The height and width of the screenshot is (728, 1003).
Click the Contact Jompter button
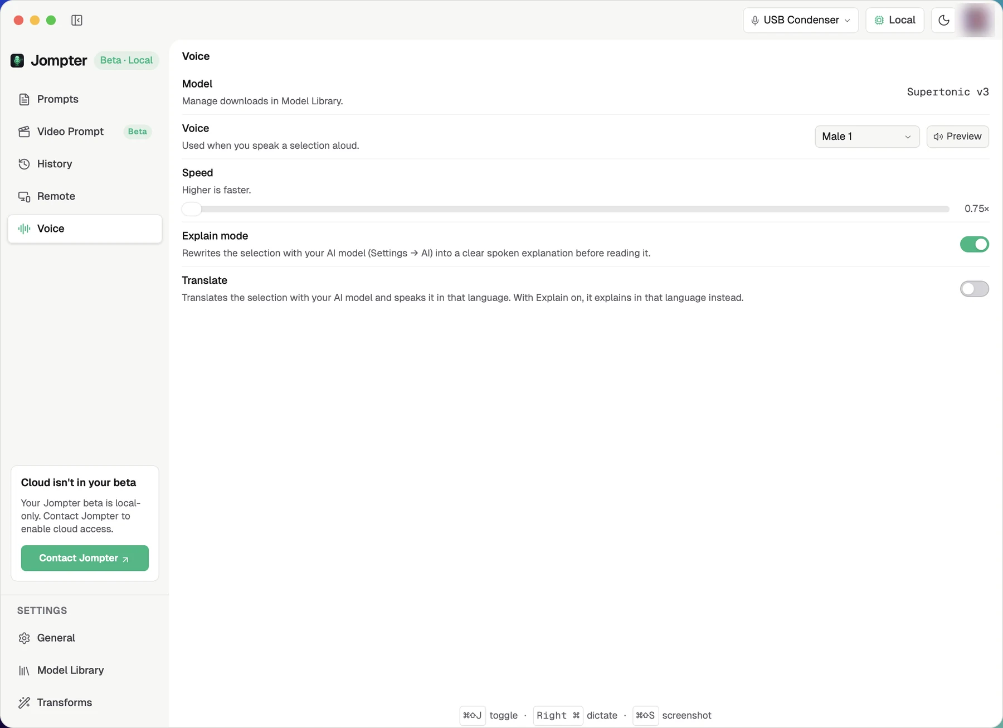[x=85, y=558]
